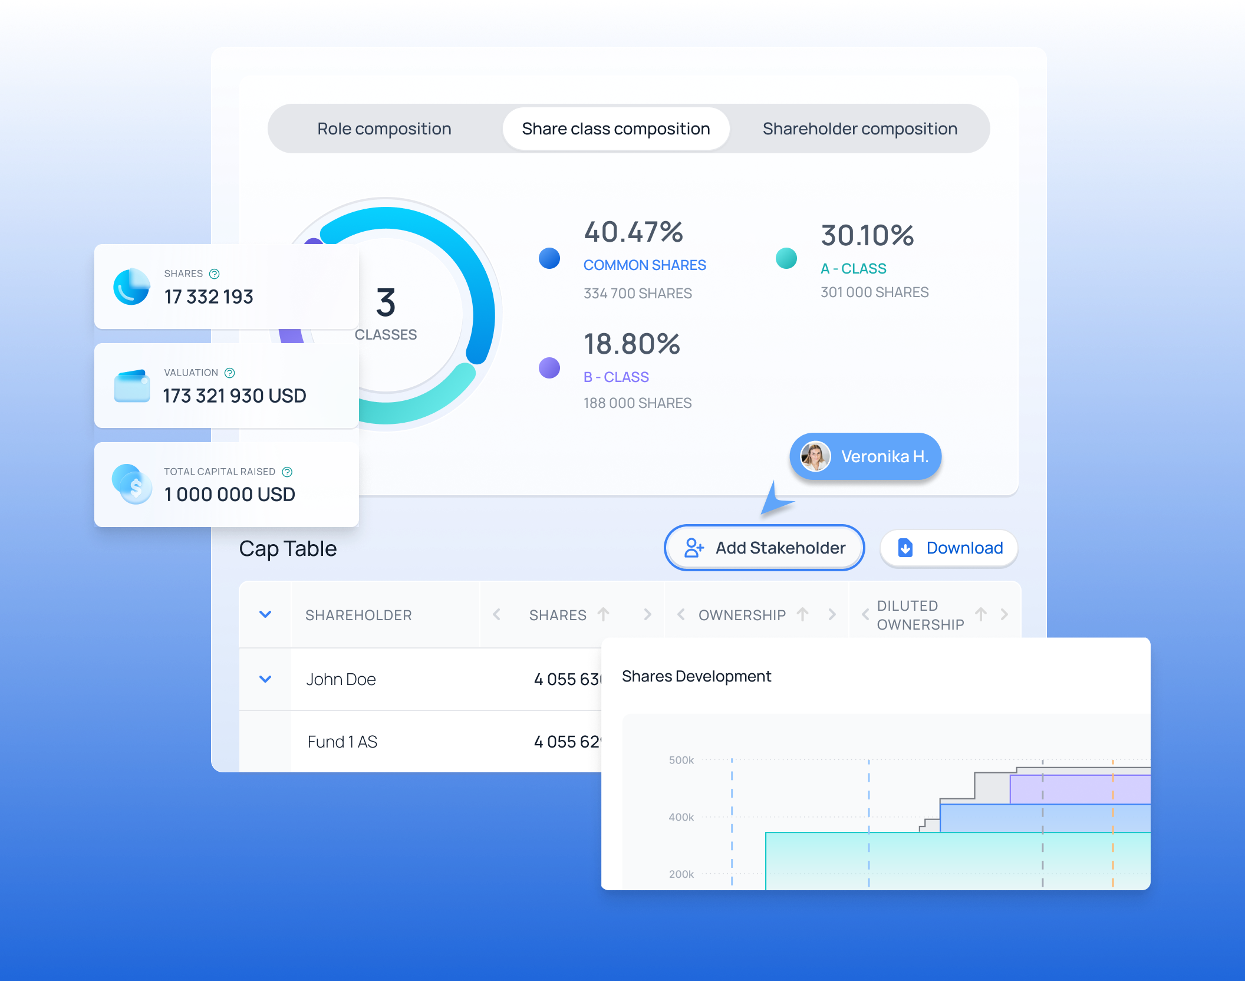1245x981 pixels.
Task: Open Shareholder composition tab
Action: pos(859,129)
